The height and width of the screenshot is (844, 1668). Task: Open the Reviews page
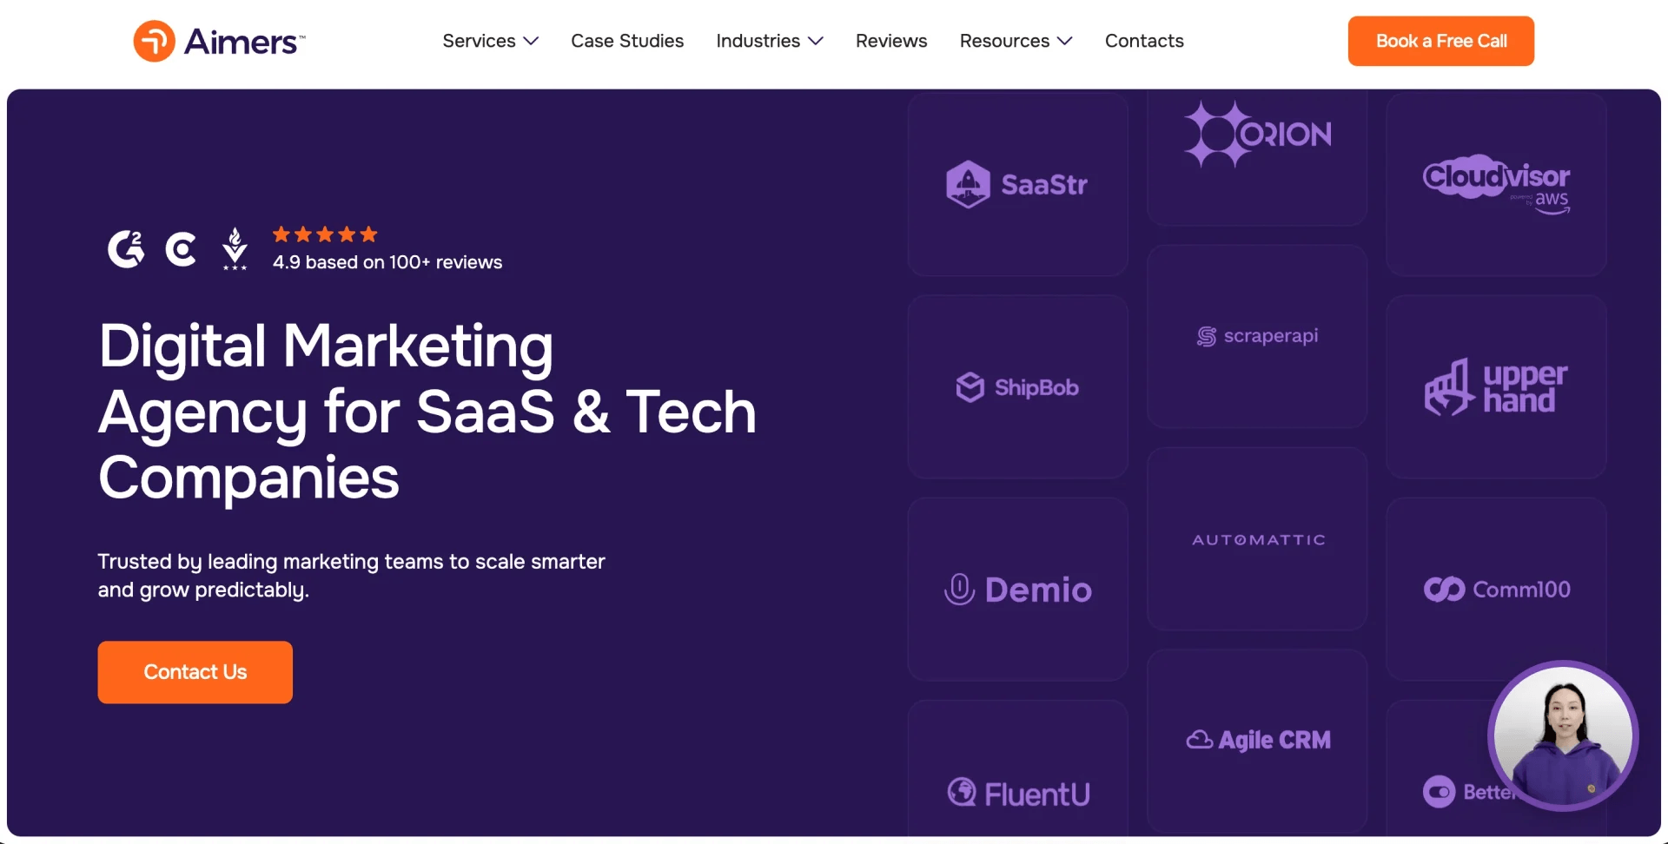[891, 41]
